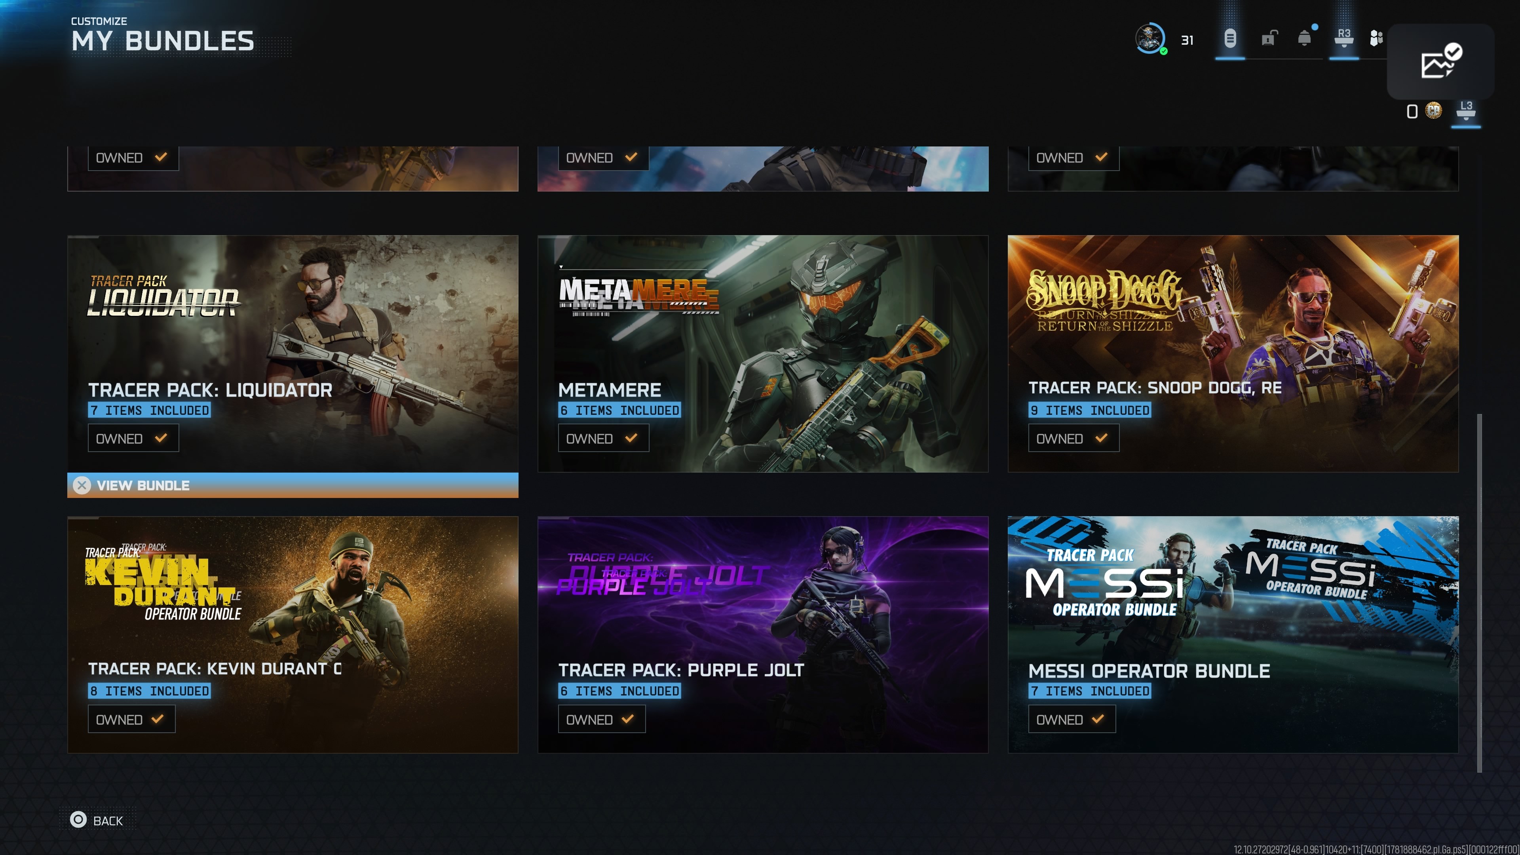The height and width of the screenshot is (855, 1520).
Task: Click the Owned checkmark on Kevin Durant bundle
Action: (158, 719)
